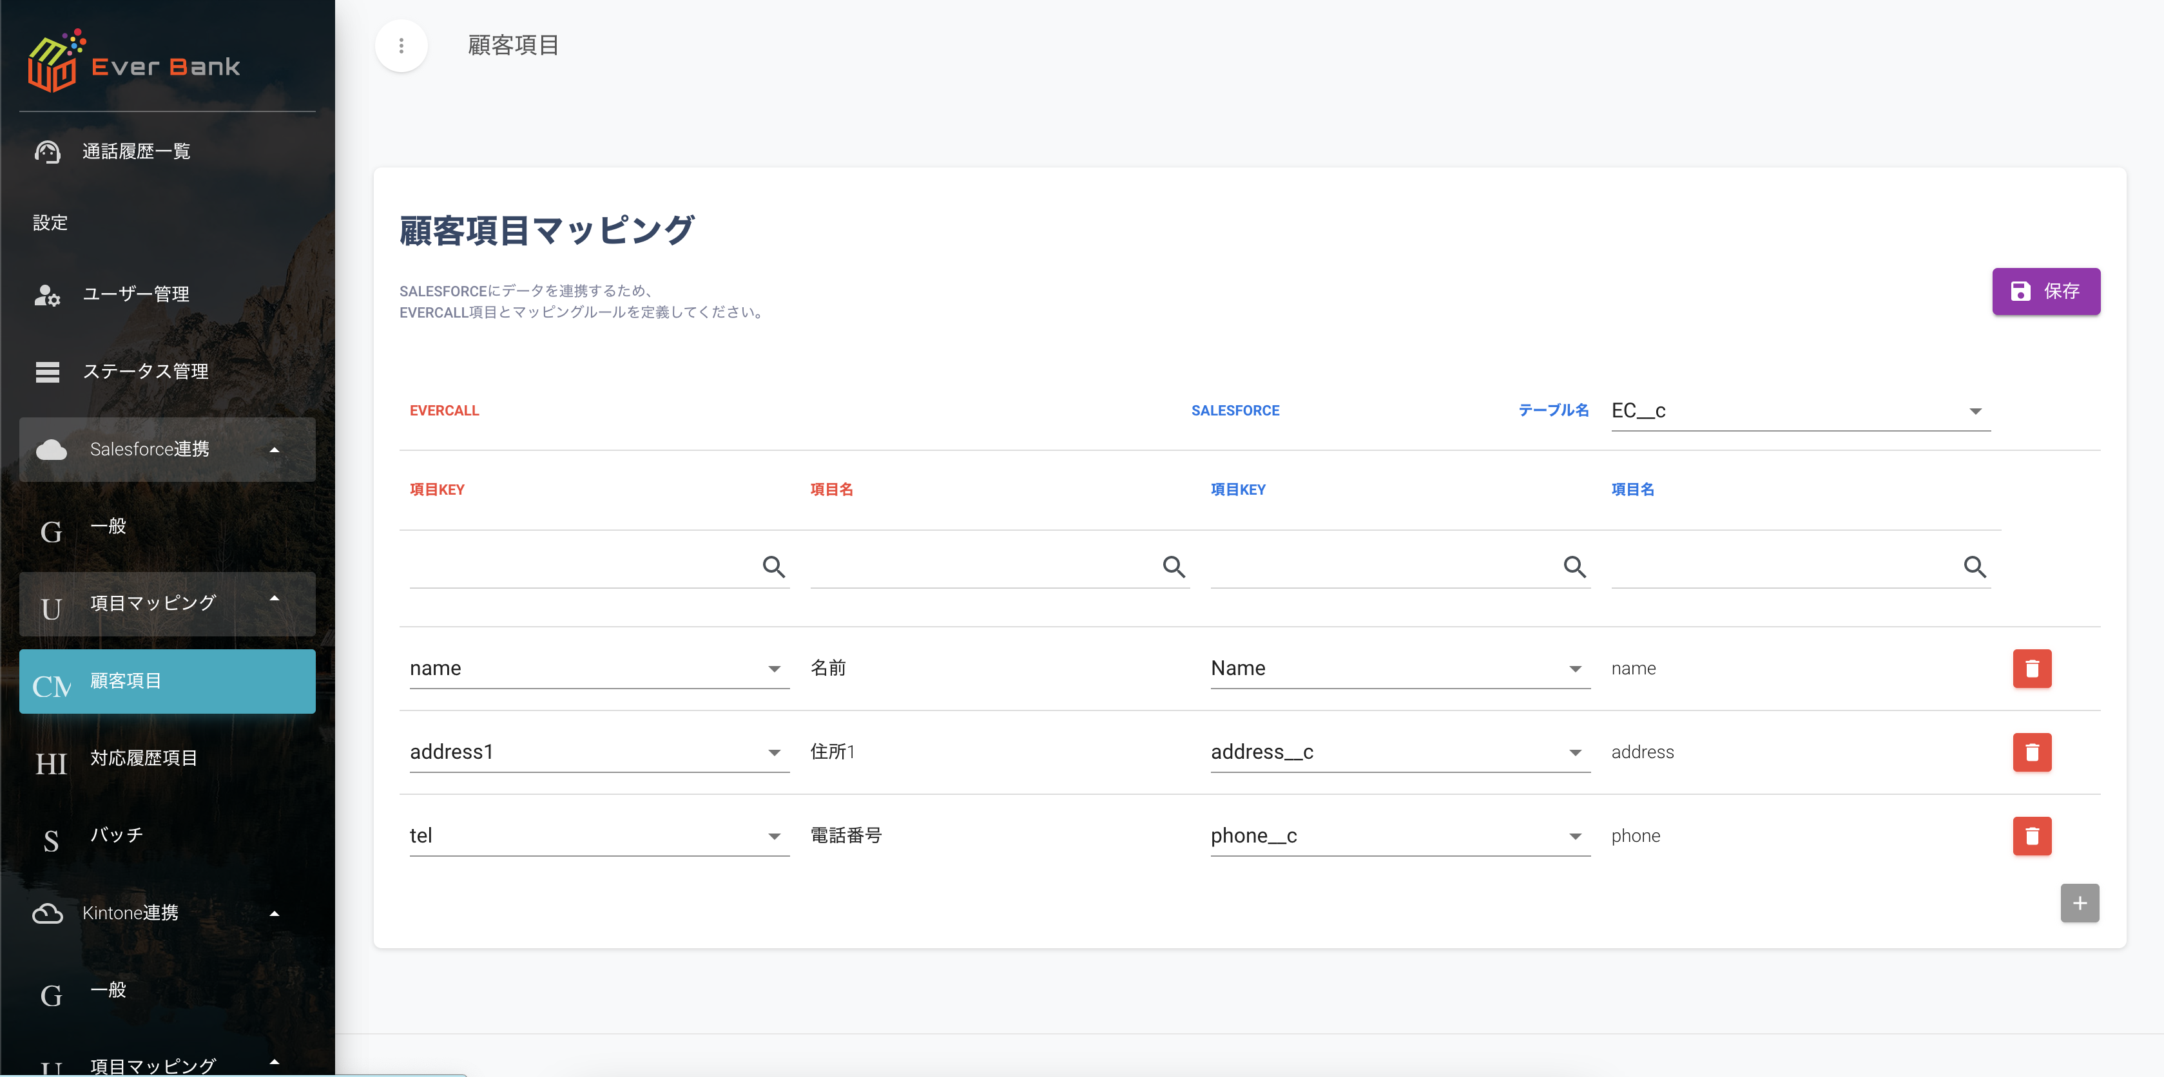
Task: Open the Salesforce Name key dropdown
Action: [x=1400, y=668]
